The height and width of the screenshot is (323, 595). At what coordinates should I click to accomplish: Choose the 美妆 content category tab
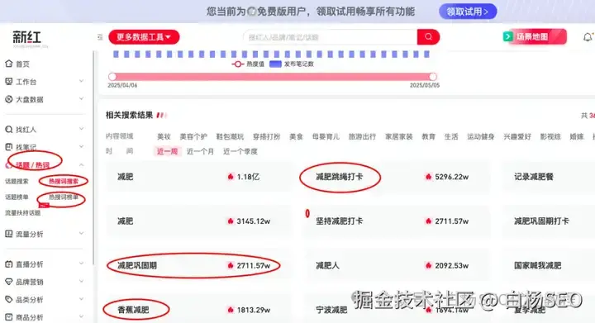[164, 136]
